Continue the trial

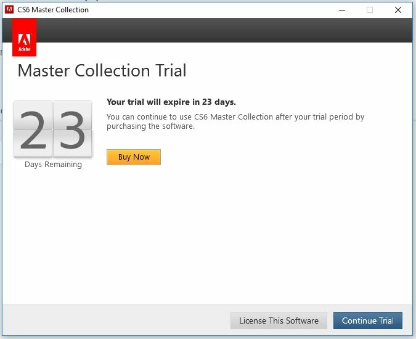click(368, 321)
